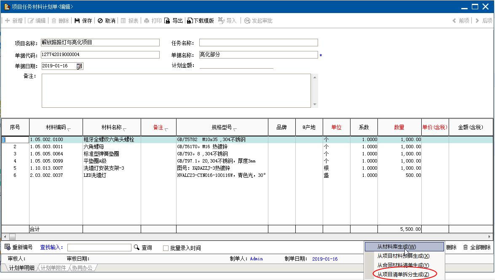Click the Save (保存) toolbar icon
495x280 pixels.
pyautogui.click(x=78, y=21)
